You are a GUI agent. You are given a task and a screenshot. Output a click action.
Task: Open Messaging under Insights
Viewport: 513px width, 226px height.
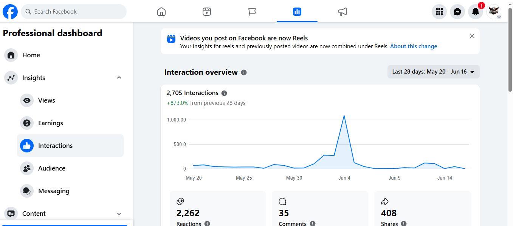70,191
